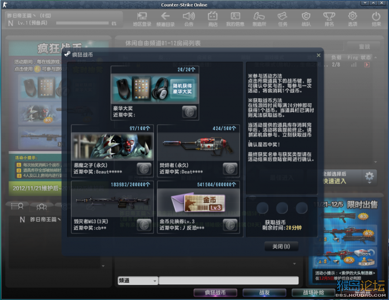Image resolution: width=389 pixels, height=300 pixels.
Task: Click the 剩余时间:20分钟 timer text
Action: [282, 228]
